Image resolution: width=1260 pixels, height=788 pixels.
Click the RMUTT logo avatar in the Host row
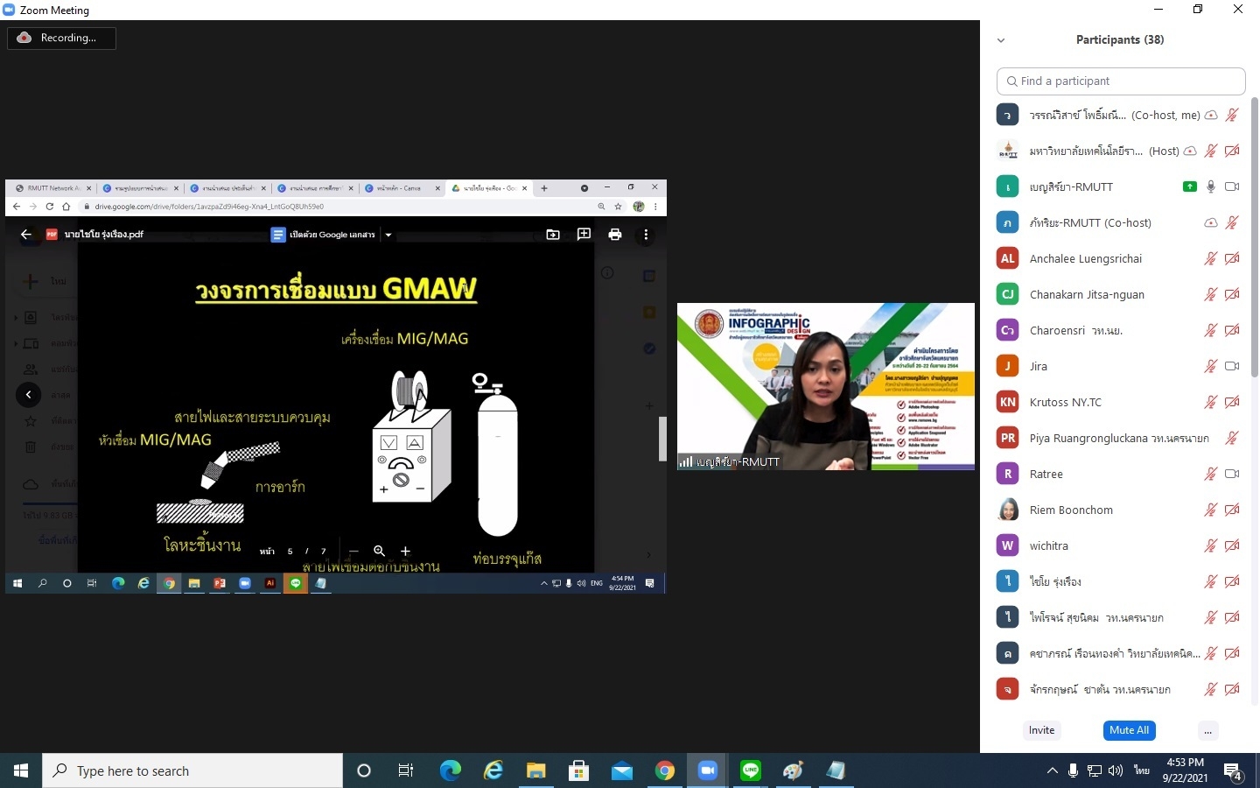pos(1008,151)
